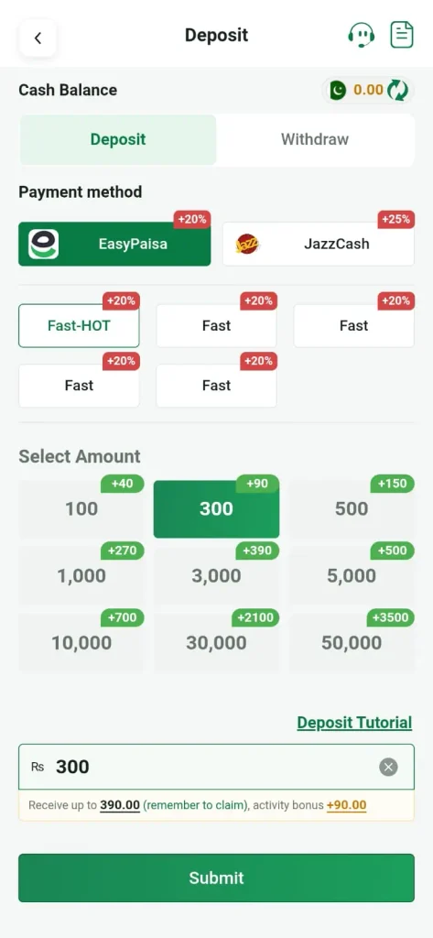Click the activity bonus +90.00 link
This screenshot has height=938, width=433.
pos(346,805)
